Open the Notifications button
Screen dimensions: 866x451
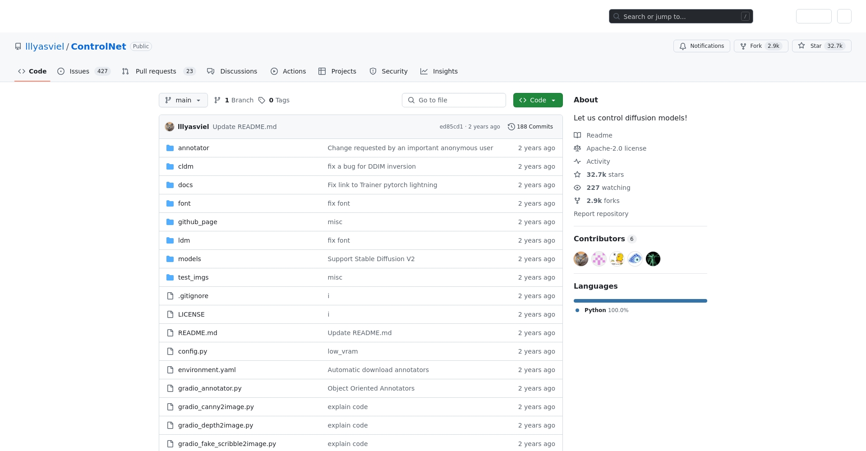coord(701,46)
